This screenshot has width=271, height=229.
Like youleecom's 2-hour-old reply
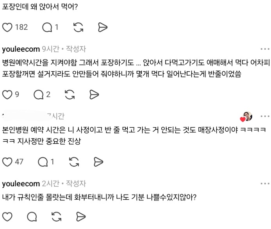[x=7, y=216]
